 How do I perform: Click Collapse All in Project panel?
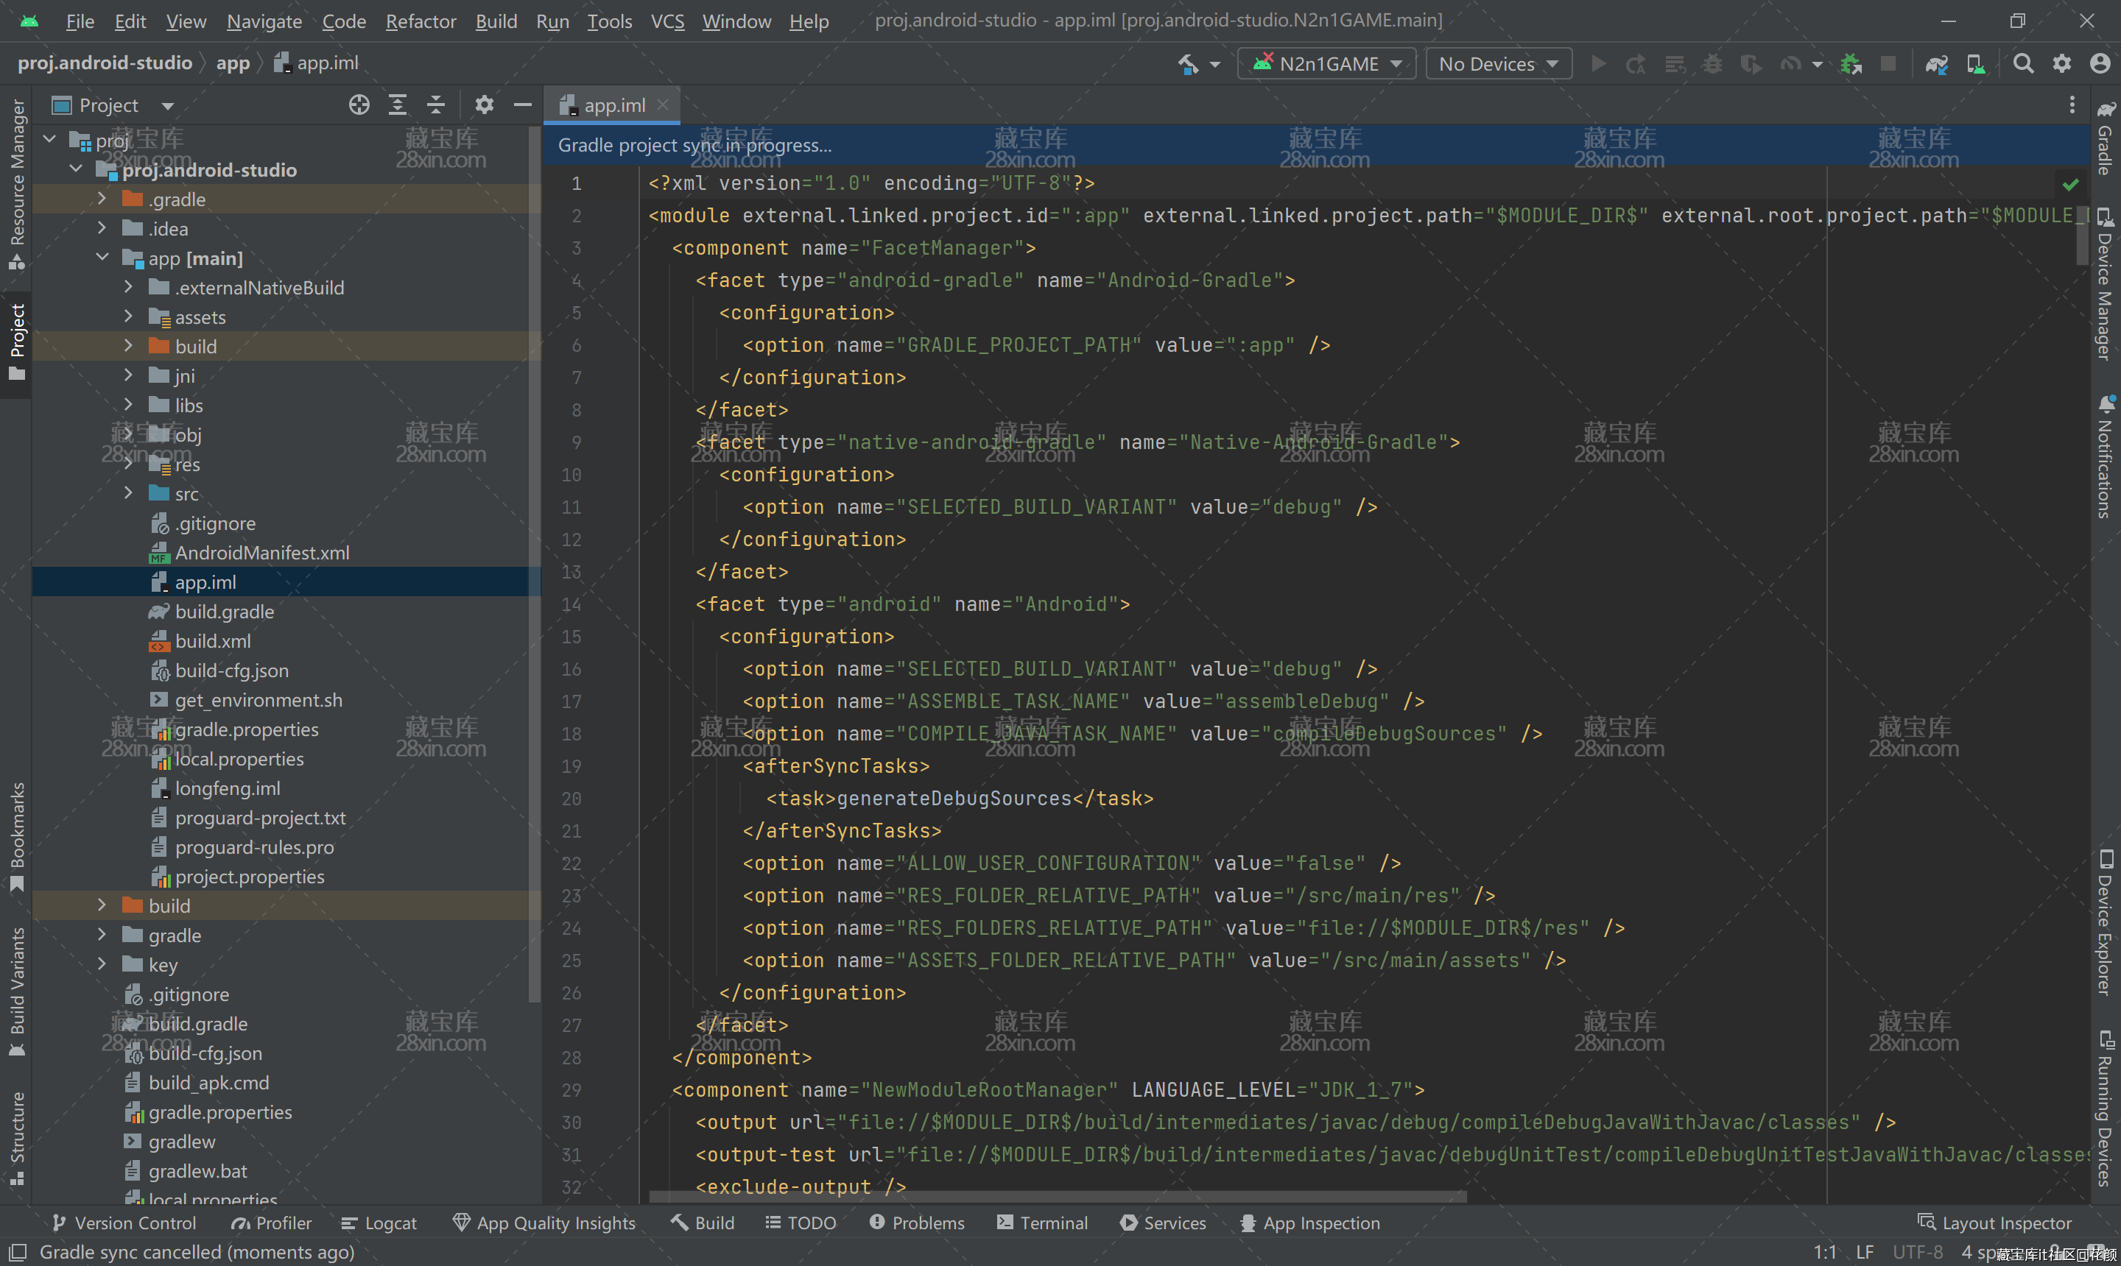[x=436, y=105]
